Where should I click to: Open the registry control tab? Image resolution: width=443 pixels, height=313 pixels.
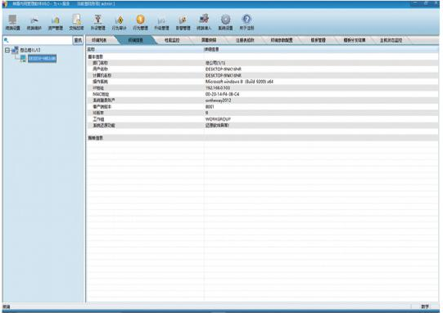tap(245, 40)
